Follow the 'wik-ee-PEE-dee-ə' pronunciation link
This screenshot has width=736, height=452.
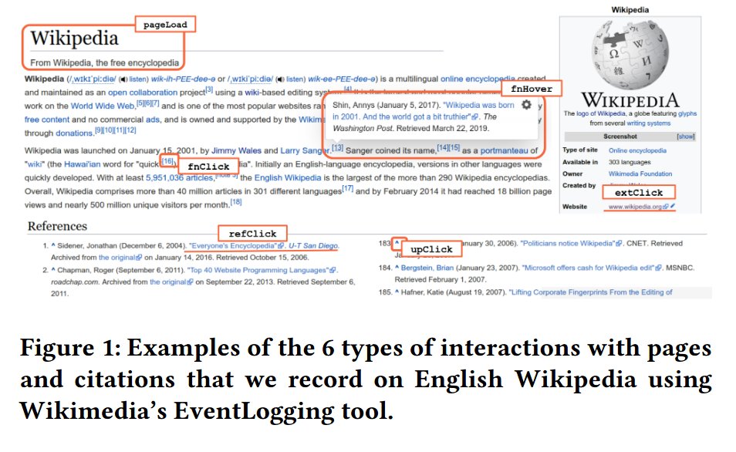[x=343, y=79]
